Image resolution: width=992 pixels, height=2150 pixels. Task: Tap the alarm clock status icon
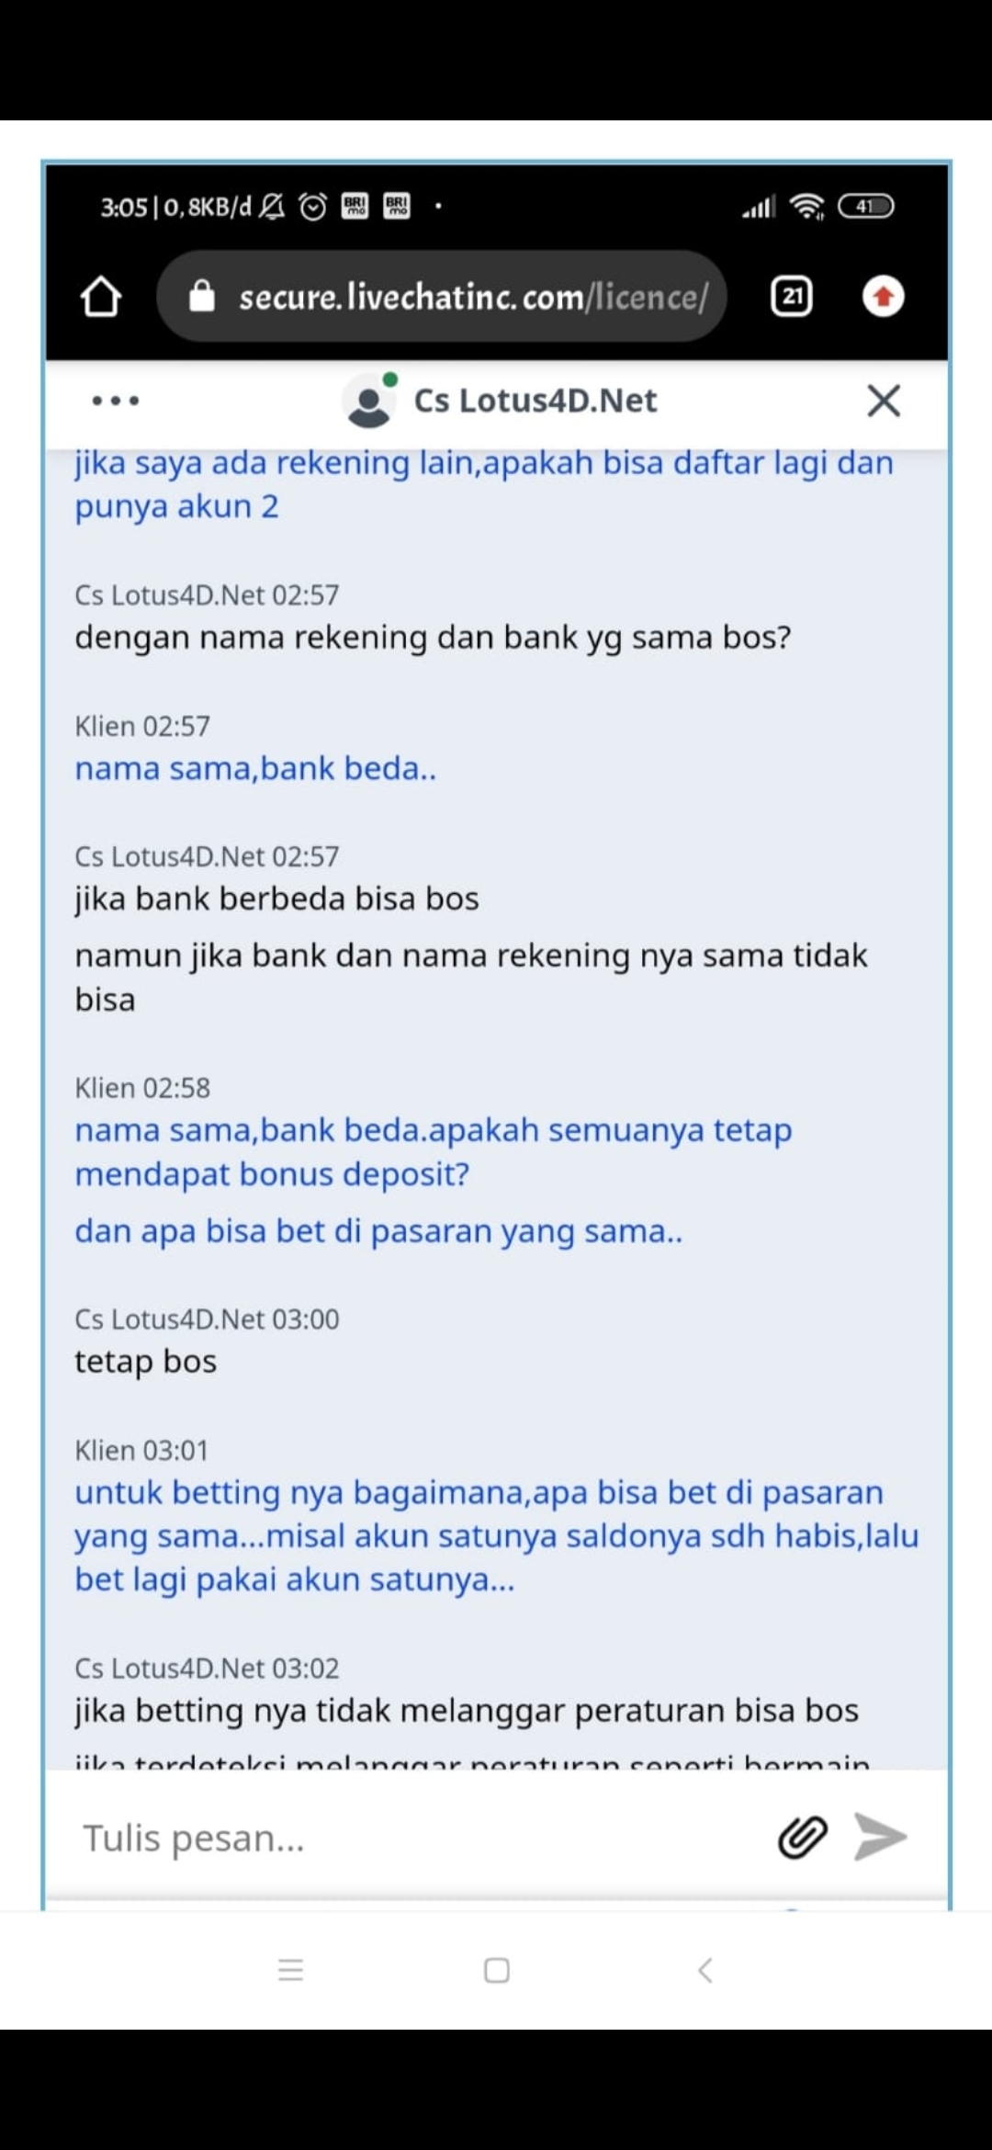click(313, 207)
